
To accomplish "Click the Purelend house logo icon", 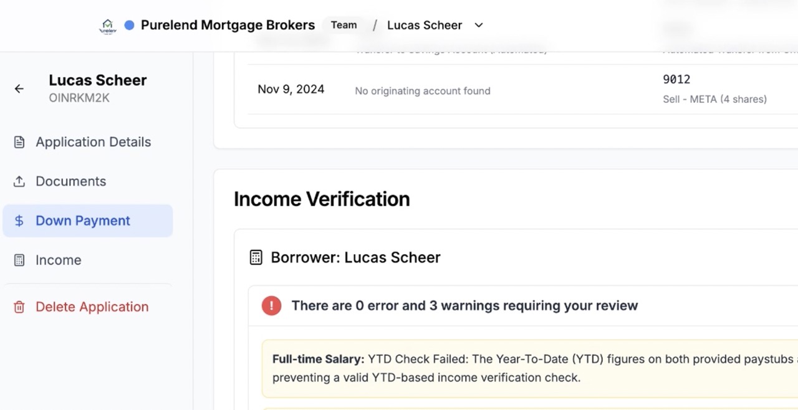I will click(x=108, y=26).
